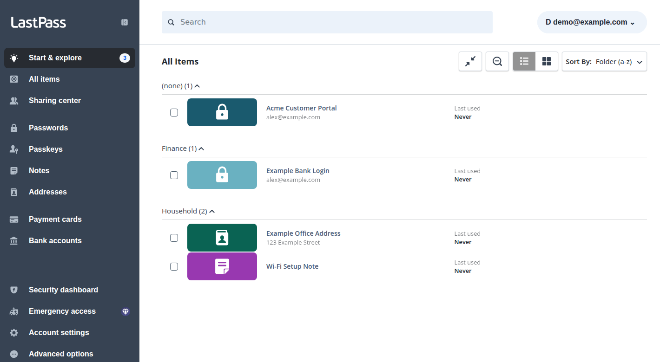This screenshot has width=660, height=362.
Task: Open Start & explore in the sidebar
Action: [70, 58]
